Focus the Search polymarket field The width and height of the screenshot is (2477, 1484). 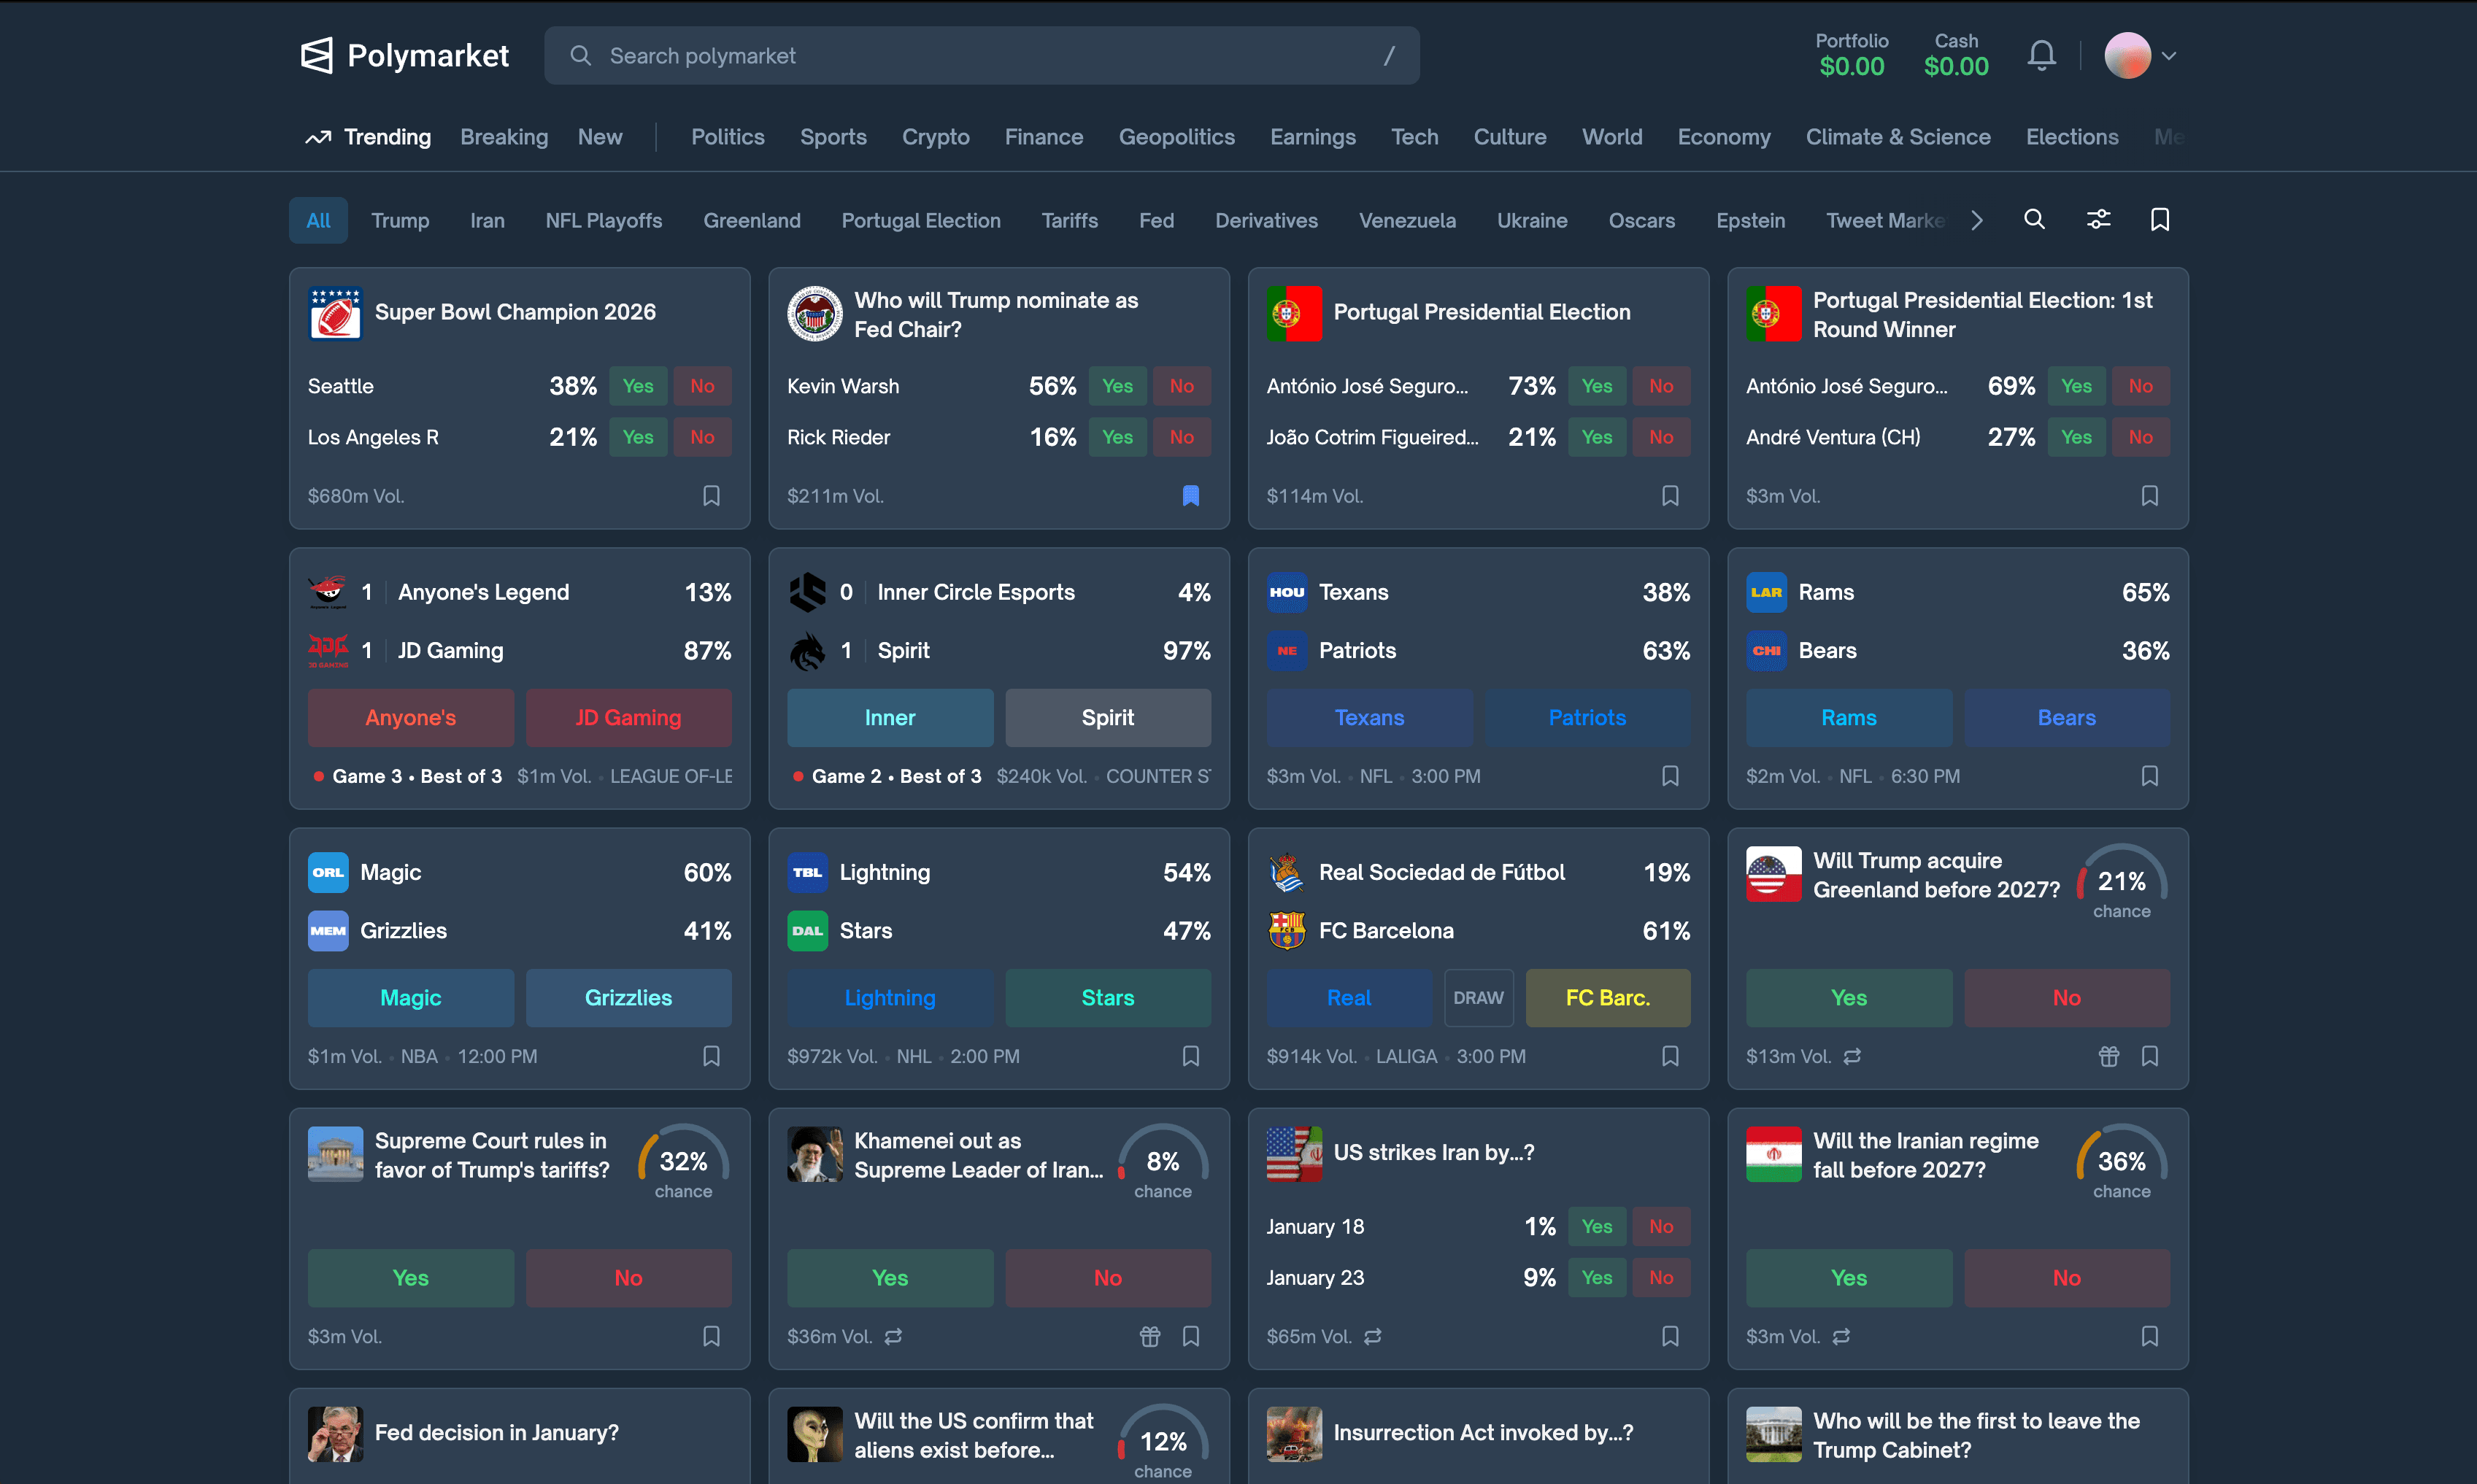tap(980, 56)
